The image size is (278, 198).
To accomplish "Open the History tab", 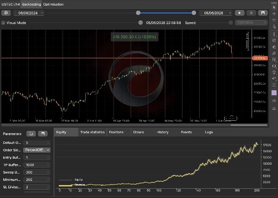I will (167, 132).
